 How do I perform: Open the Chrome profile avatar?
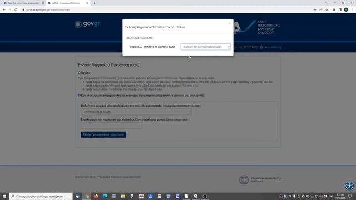pyautogui.click(x=346, y=10)
